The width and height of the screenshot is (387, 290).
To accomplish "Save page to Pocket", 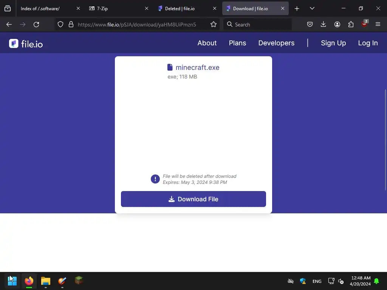I will click(x=310, y=25).
